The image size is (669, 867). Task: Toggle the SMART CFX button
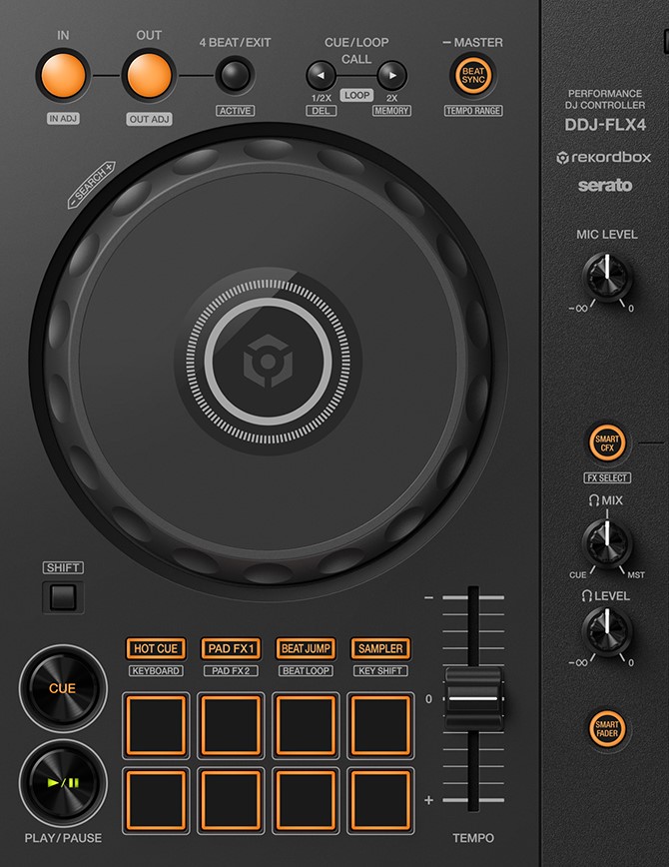coord(607,442)
